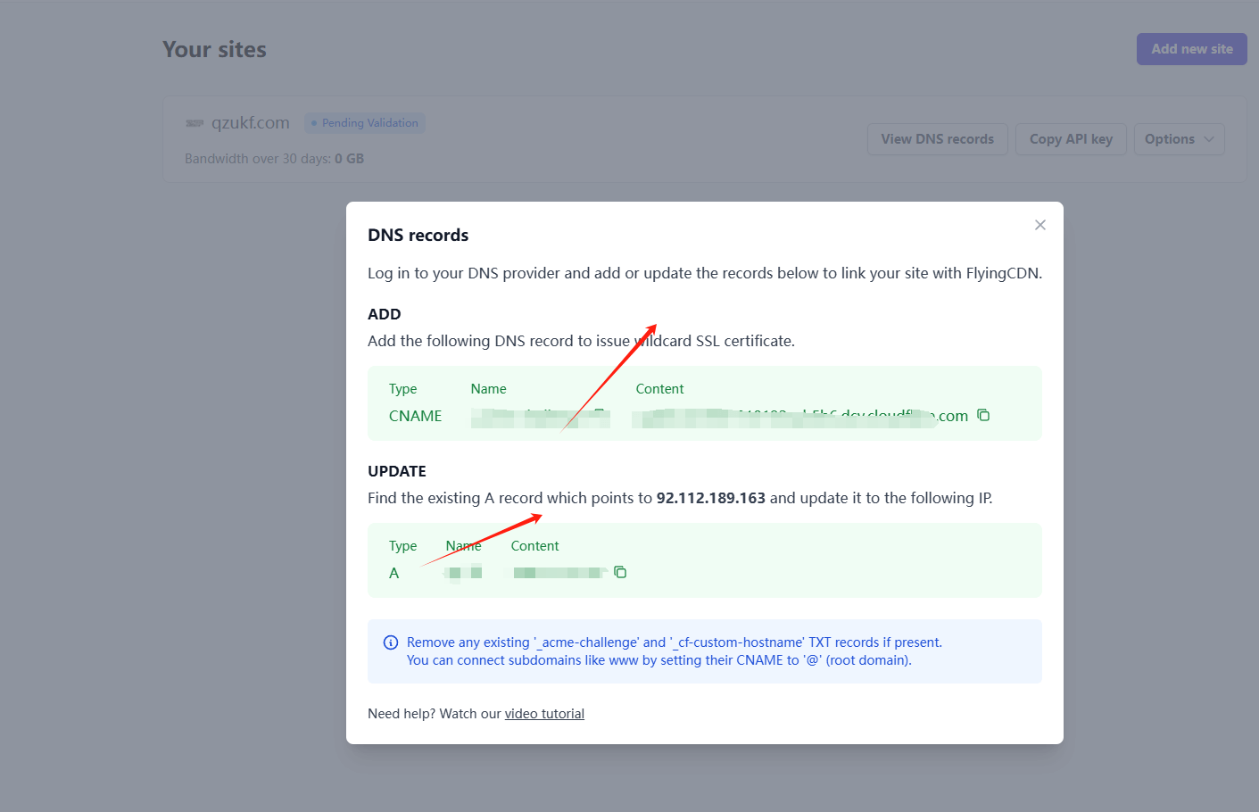Click the Add new site button
1259x812 pixels.
[x=1191, y=49]
